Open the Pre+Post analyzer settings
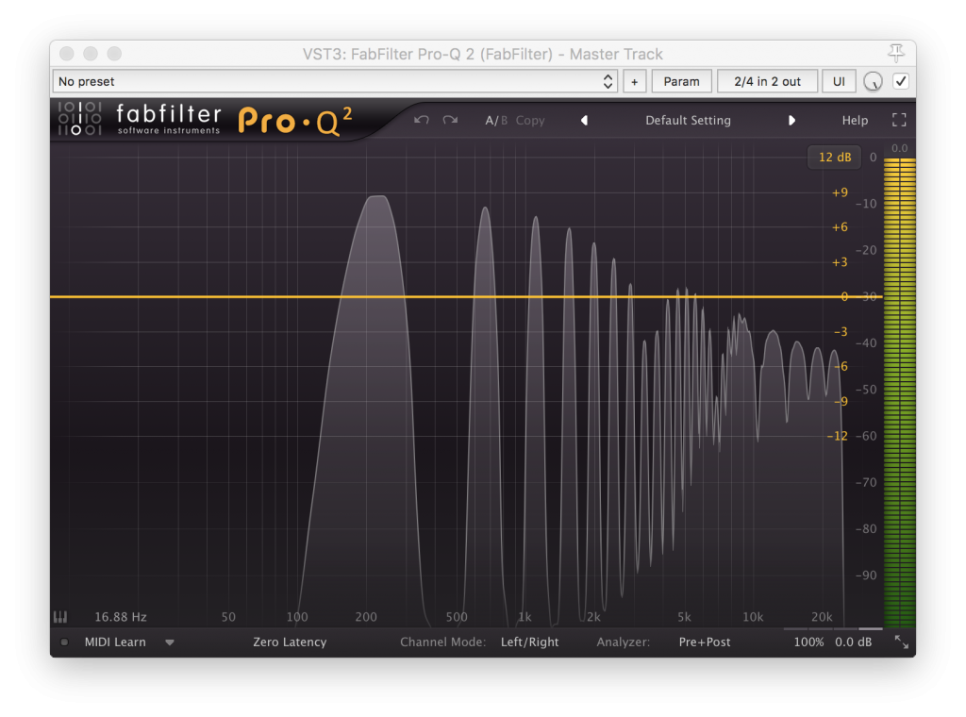 click(705, 642)
